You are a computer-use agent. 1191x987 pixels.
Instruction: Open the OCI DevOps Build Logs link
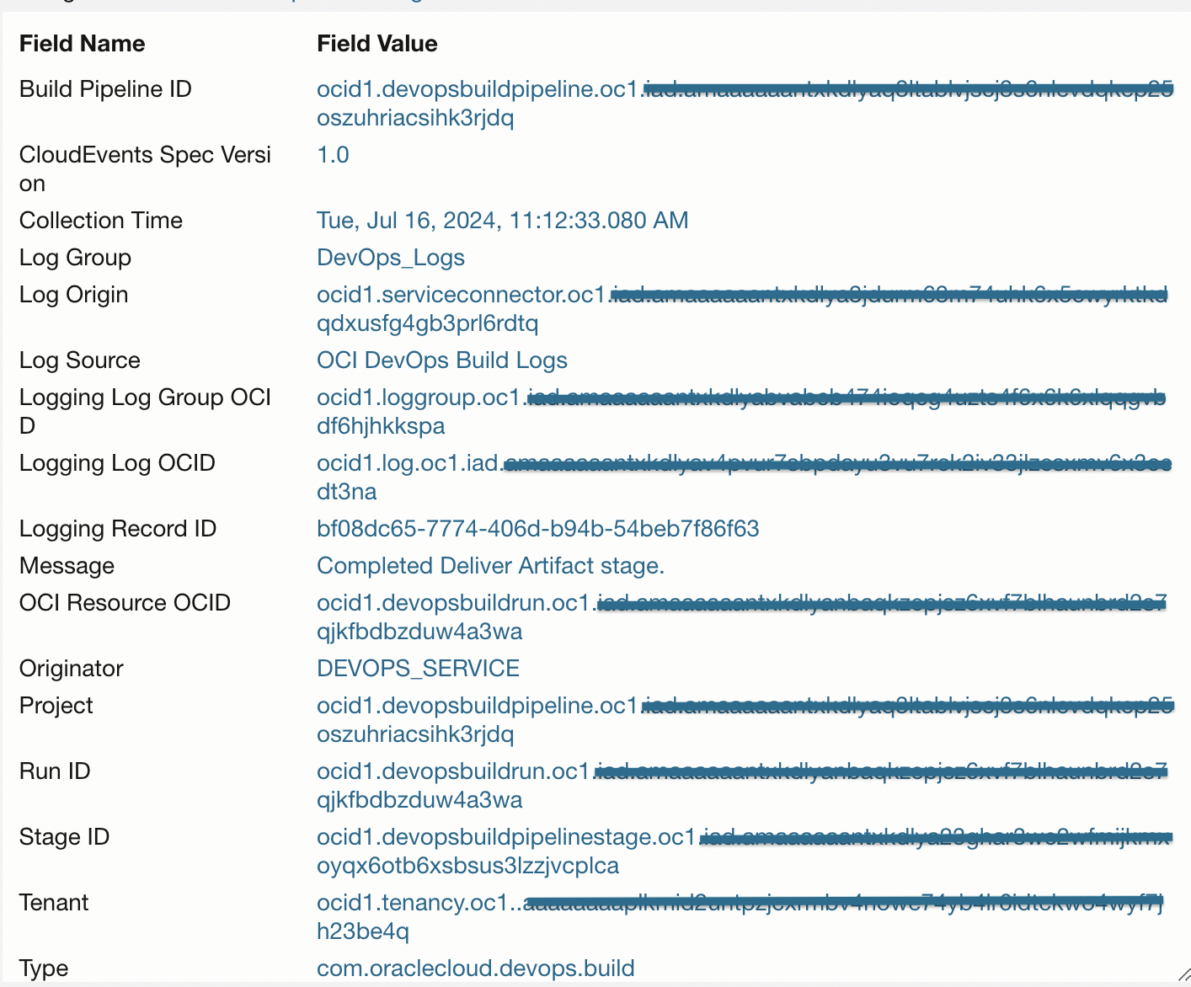tap(441, 360)
